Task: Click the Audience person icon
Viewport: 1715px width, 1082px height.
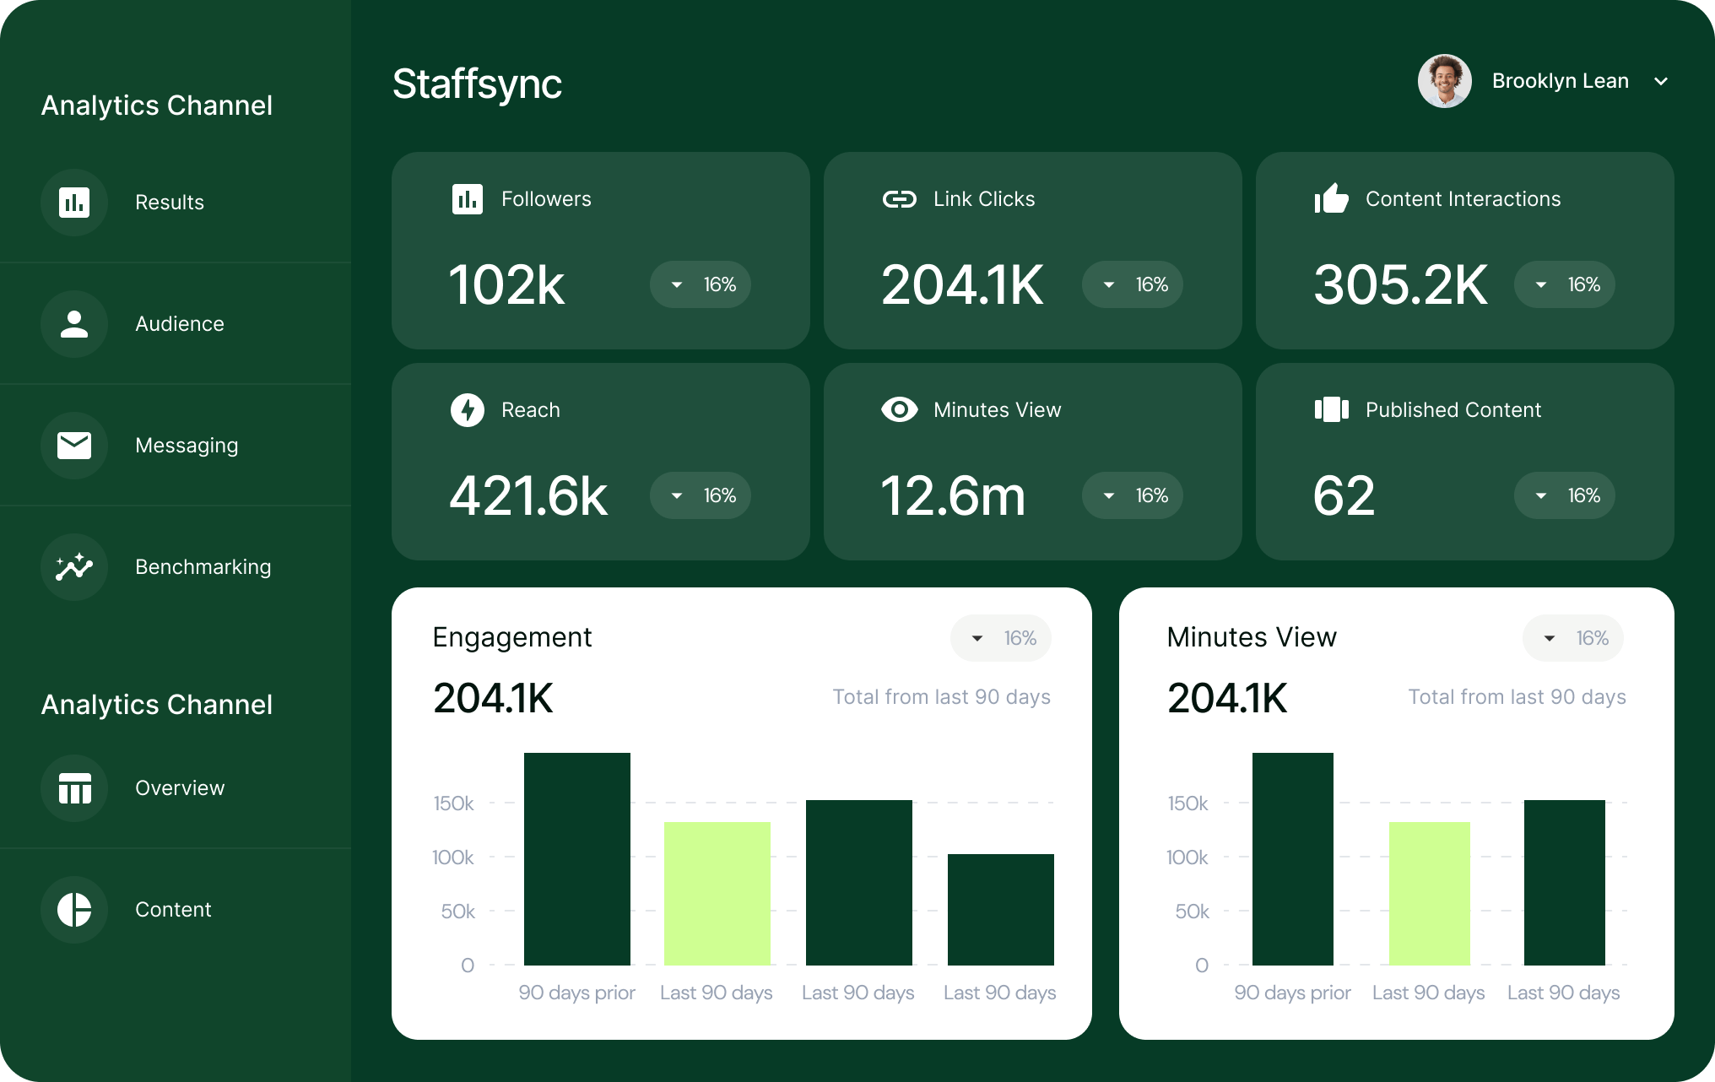Action: coord(74,324)
